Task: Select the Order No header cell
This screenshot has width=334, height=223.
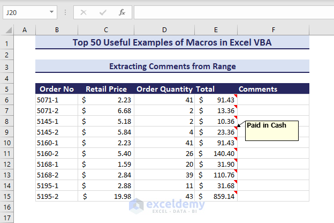Action: [x=57, y=89]
